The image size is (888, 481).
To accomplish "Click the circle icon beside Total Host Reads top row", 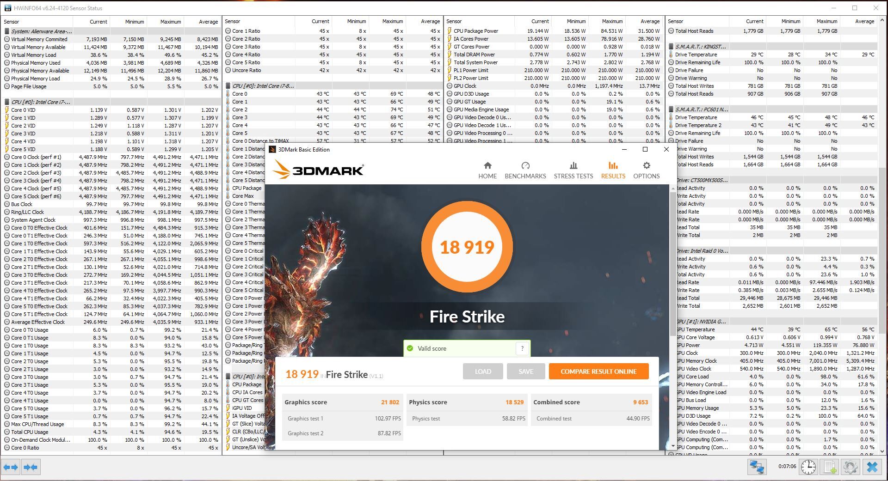I will coord(671,31).
